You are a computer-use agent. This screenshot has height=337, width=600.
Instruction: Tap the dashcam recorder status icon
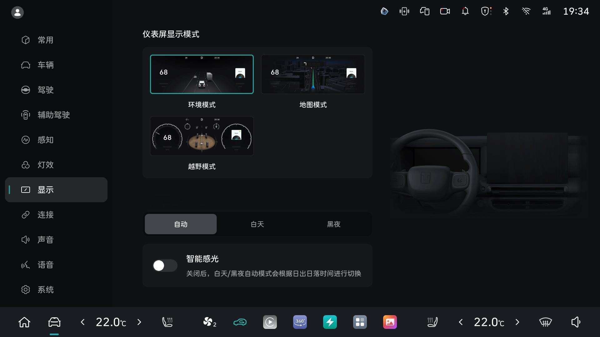(x=445, y=12)
